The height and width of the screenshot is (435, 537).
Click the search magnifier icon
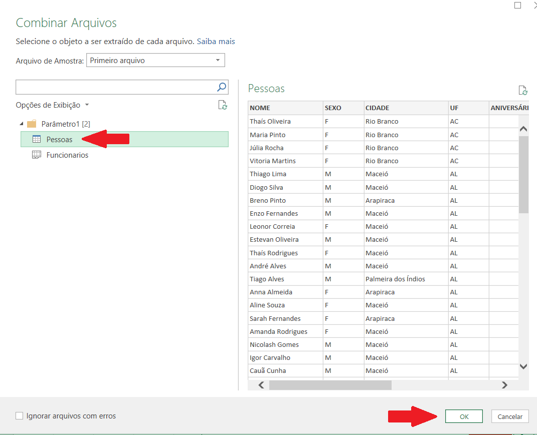click(221, 87)
